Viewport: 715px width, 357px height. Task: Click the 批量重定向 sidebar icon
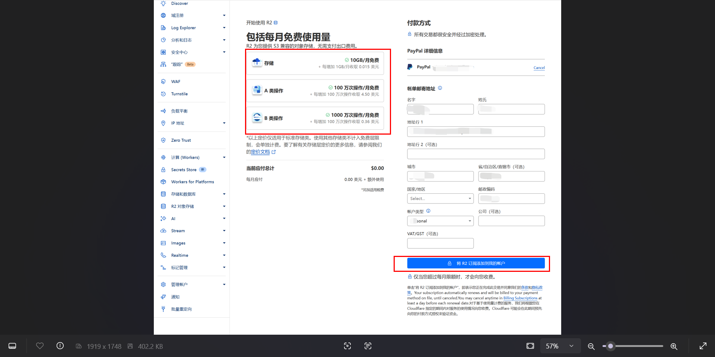[163, 309]
